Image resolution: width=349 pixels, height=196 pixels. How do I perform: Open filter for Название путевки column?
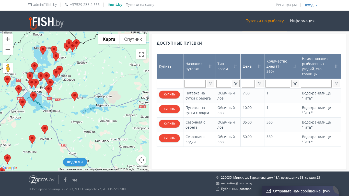pos(211,83)
